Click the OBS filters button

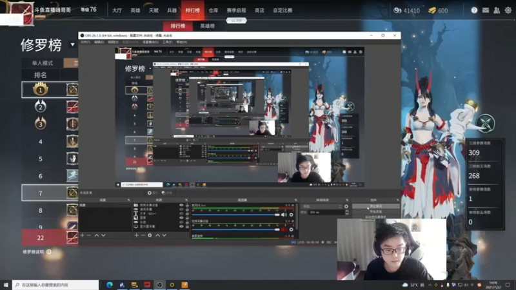tap(167, 193)
